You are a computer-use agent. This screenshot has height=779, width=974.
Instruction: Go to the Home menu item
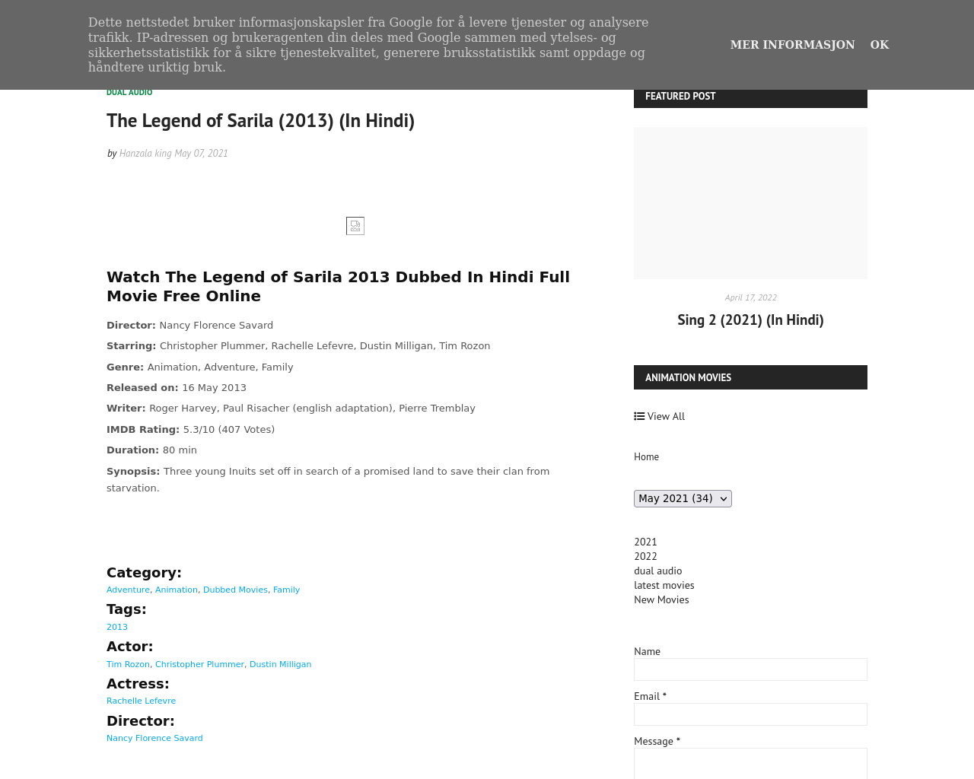click(x=646, y=456)
